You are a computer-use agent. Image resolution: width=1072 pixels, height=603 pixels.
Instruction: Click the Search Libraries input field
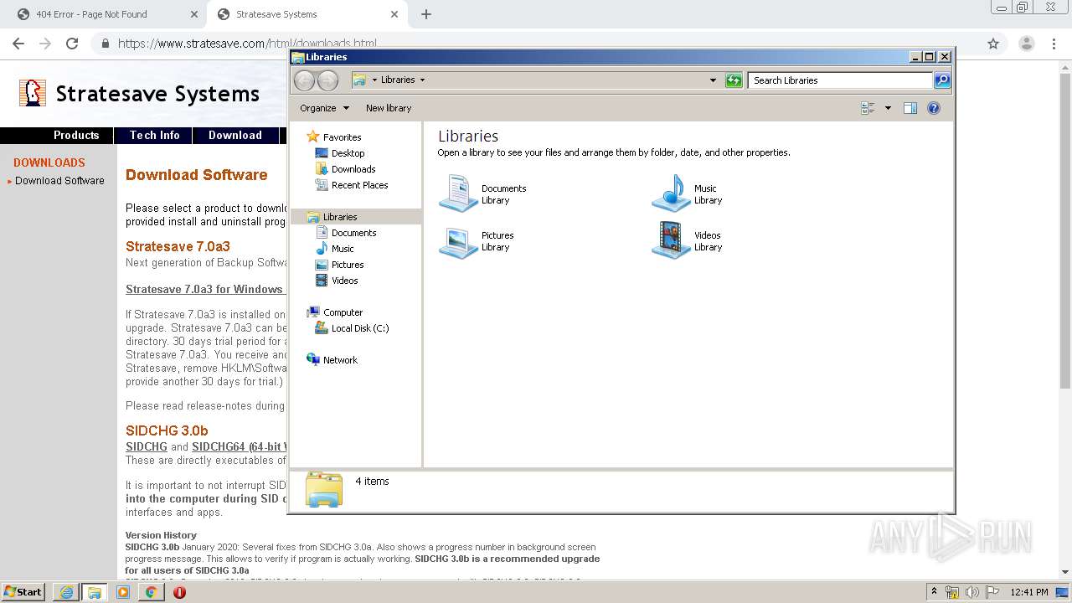pos(840,80)
